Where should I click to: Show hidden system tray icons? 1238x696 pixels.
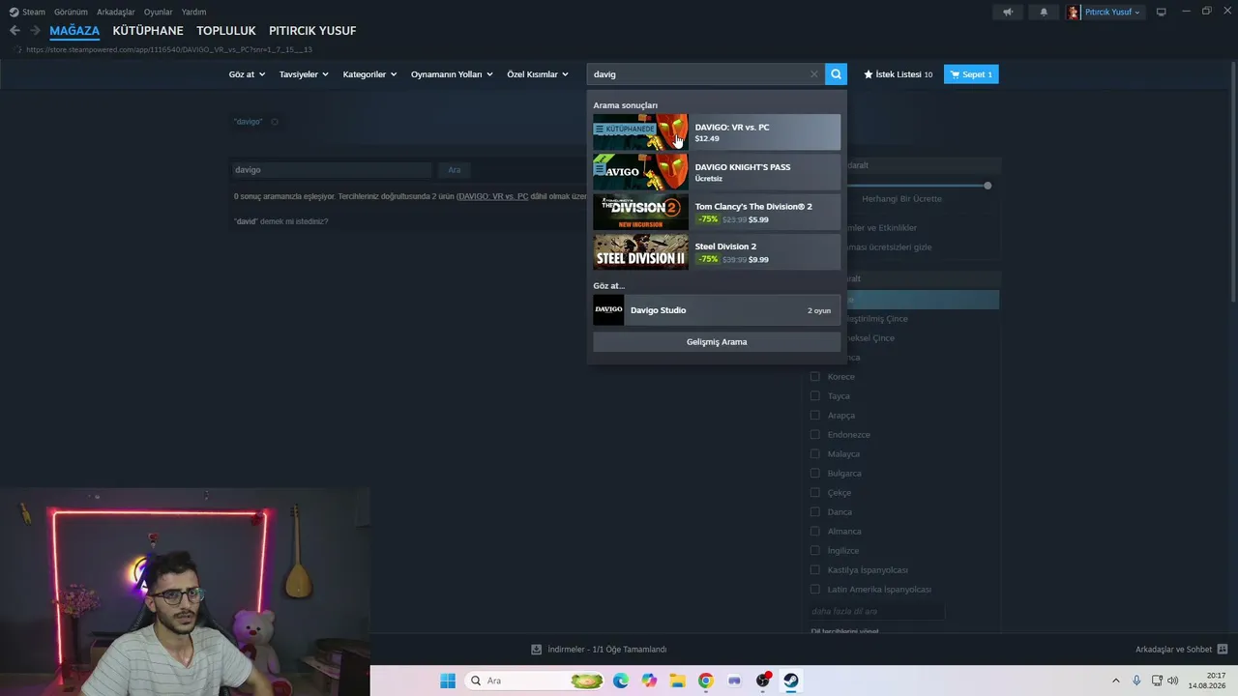1115,681
